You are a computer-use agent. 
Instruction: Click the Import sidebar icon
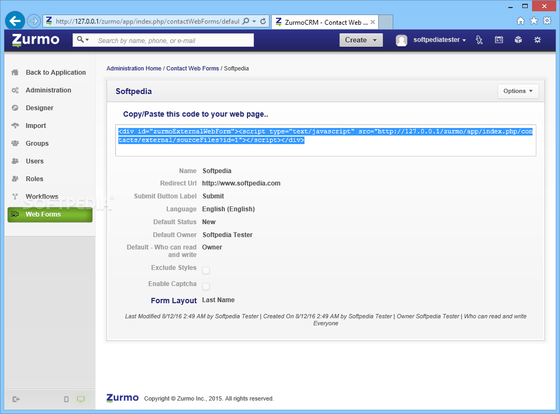pos(15,126)
